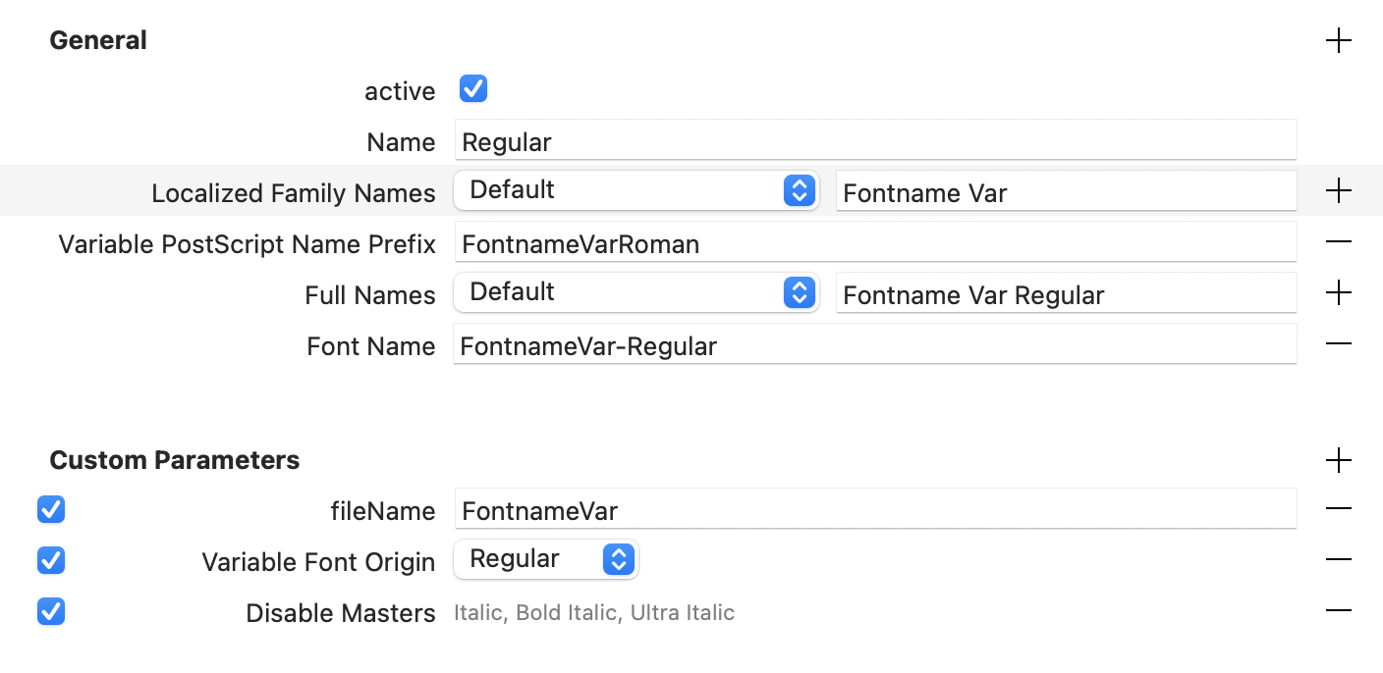Click the fileName value field FontnameVar
Image resolution: width=1383 pixels, height=673 pixels.
pyautogui.click(x=874, y=510)
